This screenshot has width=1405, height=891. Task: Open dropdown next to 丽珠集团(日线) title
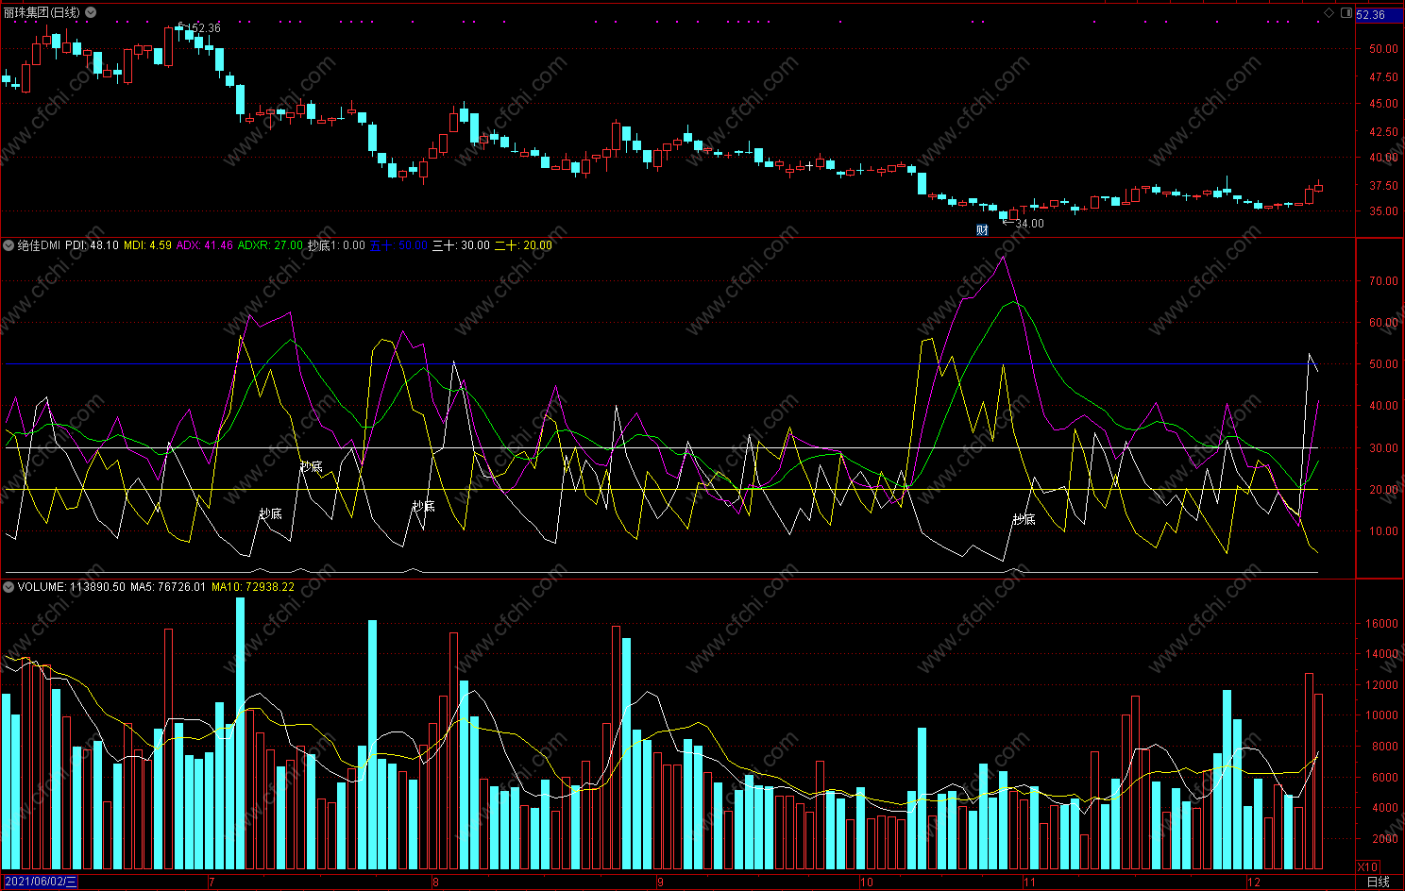point(91,12)
